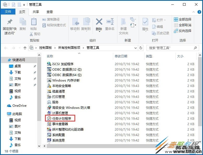Select the 计算机管理 icon
This screenshot has height=155, width=203.
tap(49, 113)
